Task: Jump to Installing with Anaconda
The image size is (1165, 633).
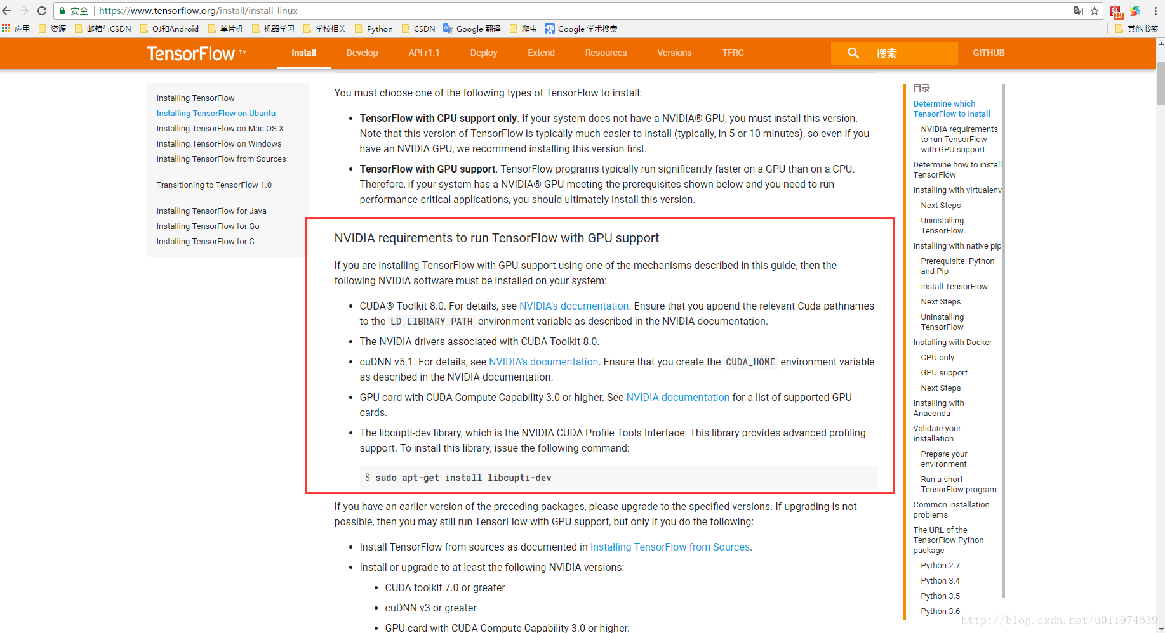Action: (938, 408)
